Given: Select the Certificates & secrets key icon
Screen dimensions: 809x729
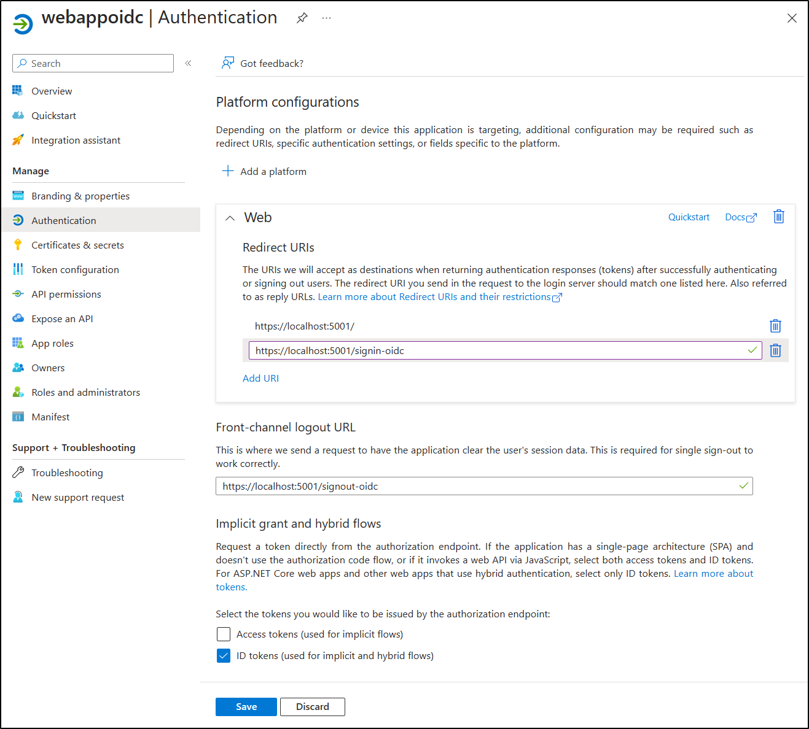Looking at the screenshot, I should [x=18, y=245].
